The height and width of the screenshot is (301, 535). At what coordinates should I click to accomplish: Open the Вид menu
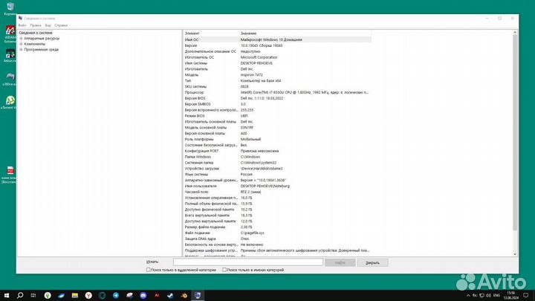[x=48, y=25]
